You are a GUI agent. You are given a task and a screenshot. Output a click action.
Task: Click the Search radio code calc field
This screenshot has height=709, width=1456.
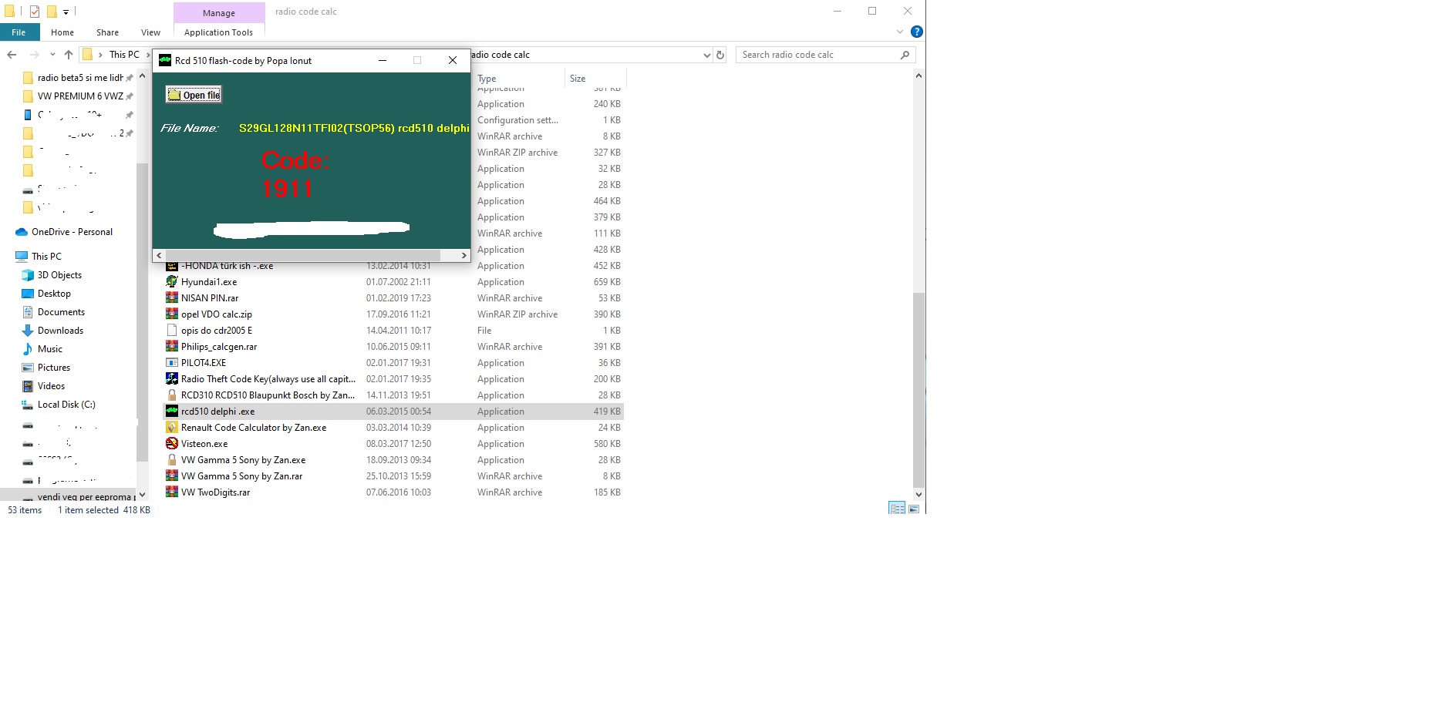(x=817, y=55)
